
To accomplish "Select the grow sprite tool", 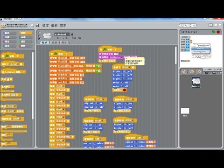I will pos(190,26).
